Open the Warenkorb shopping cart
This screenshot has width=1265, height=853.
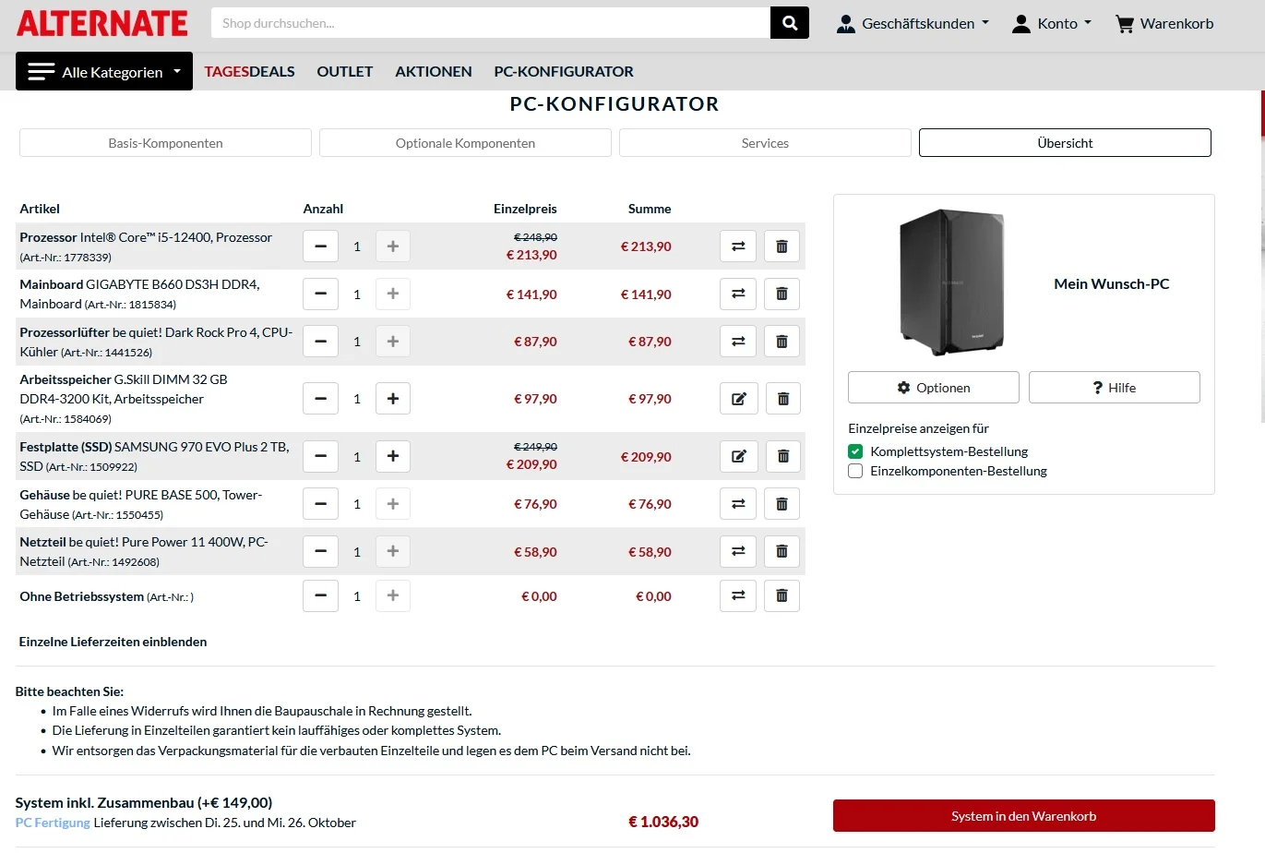(1164, 23)
